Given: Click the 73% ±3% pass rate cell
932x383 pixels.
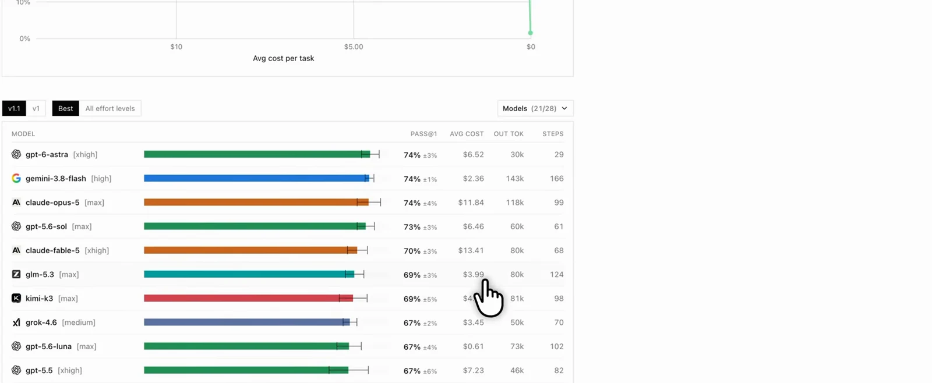Looking at the screenshot, I should (x=420, y=227).
